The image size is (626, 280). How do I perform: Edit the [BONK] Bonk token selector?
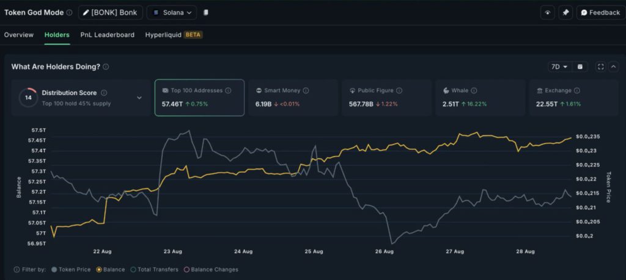point(110,12)
